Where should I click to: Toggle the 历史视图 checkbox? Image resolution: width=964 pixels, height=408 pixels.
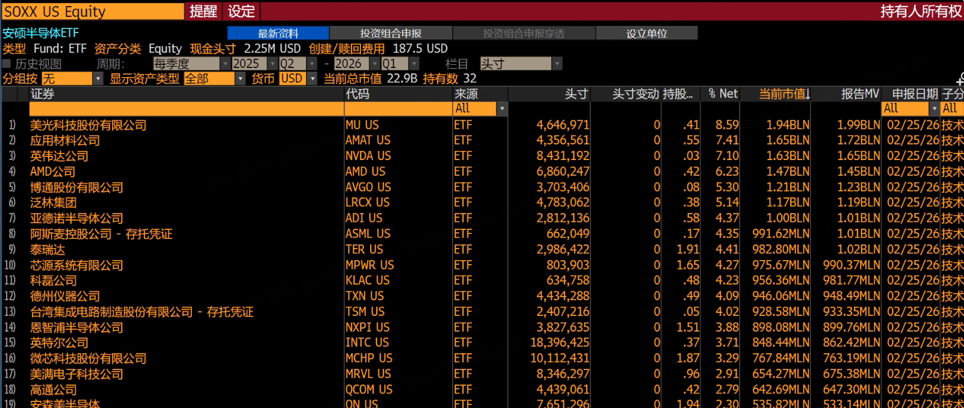point(7,64)
